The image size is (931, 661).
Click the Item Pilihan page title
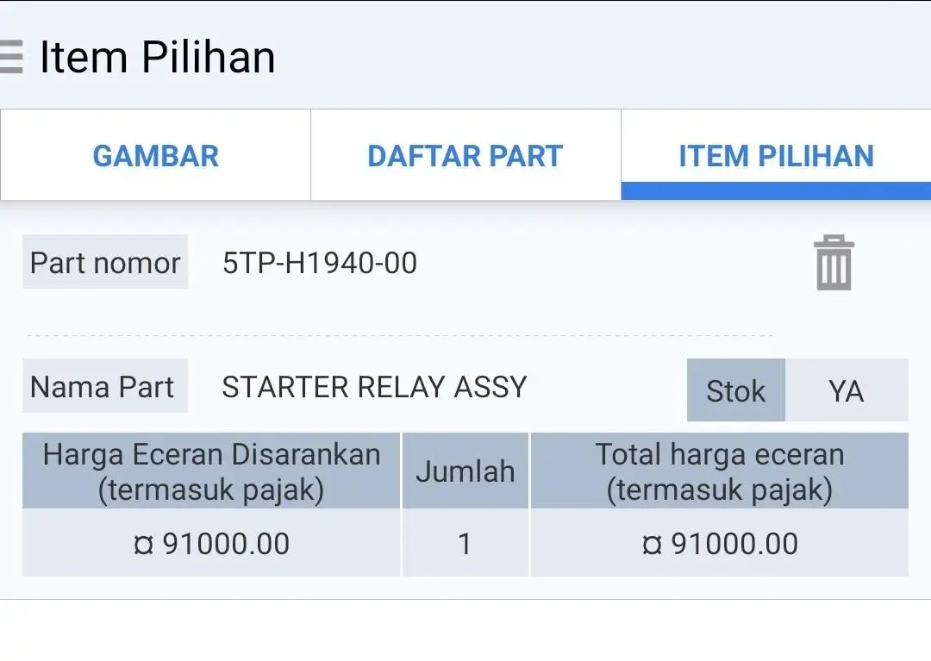point(158,57)
